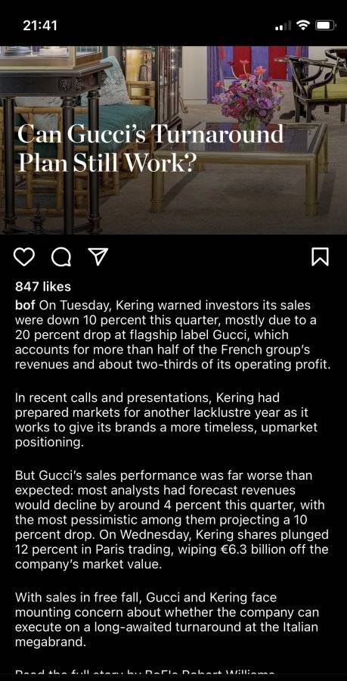Save the post with the bookmark icon

320,257
